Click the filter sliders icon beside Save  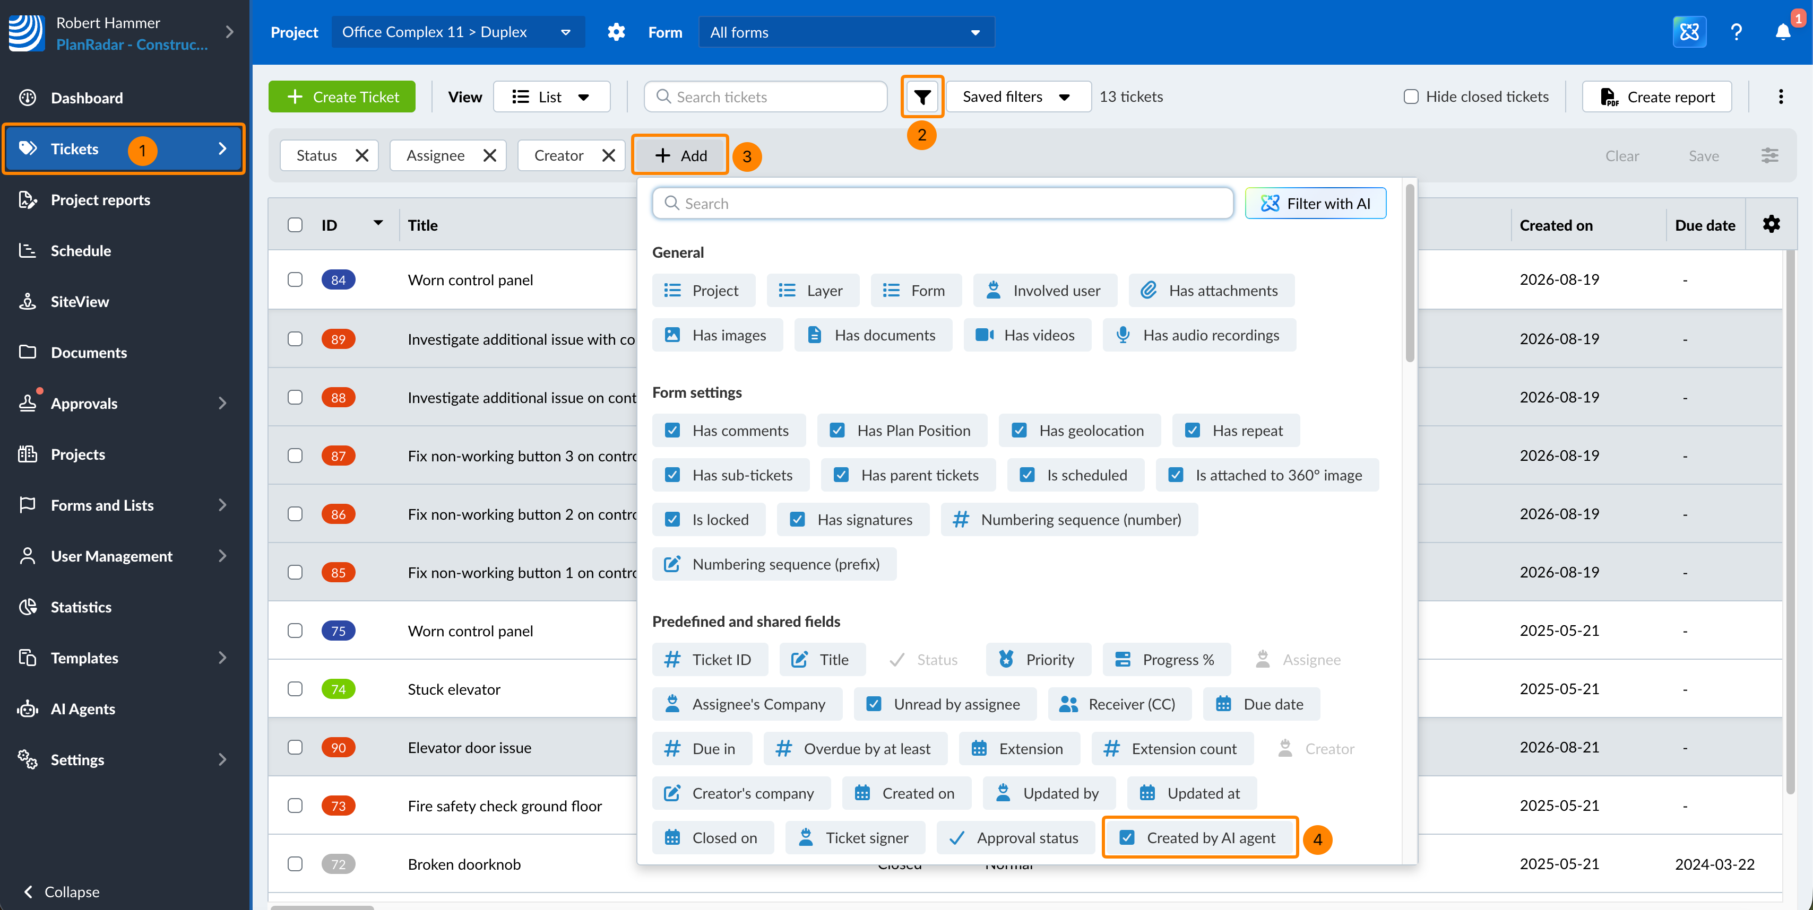(x=1769, y=155)
